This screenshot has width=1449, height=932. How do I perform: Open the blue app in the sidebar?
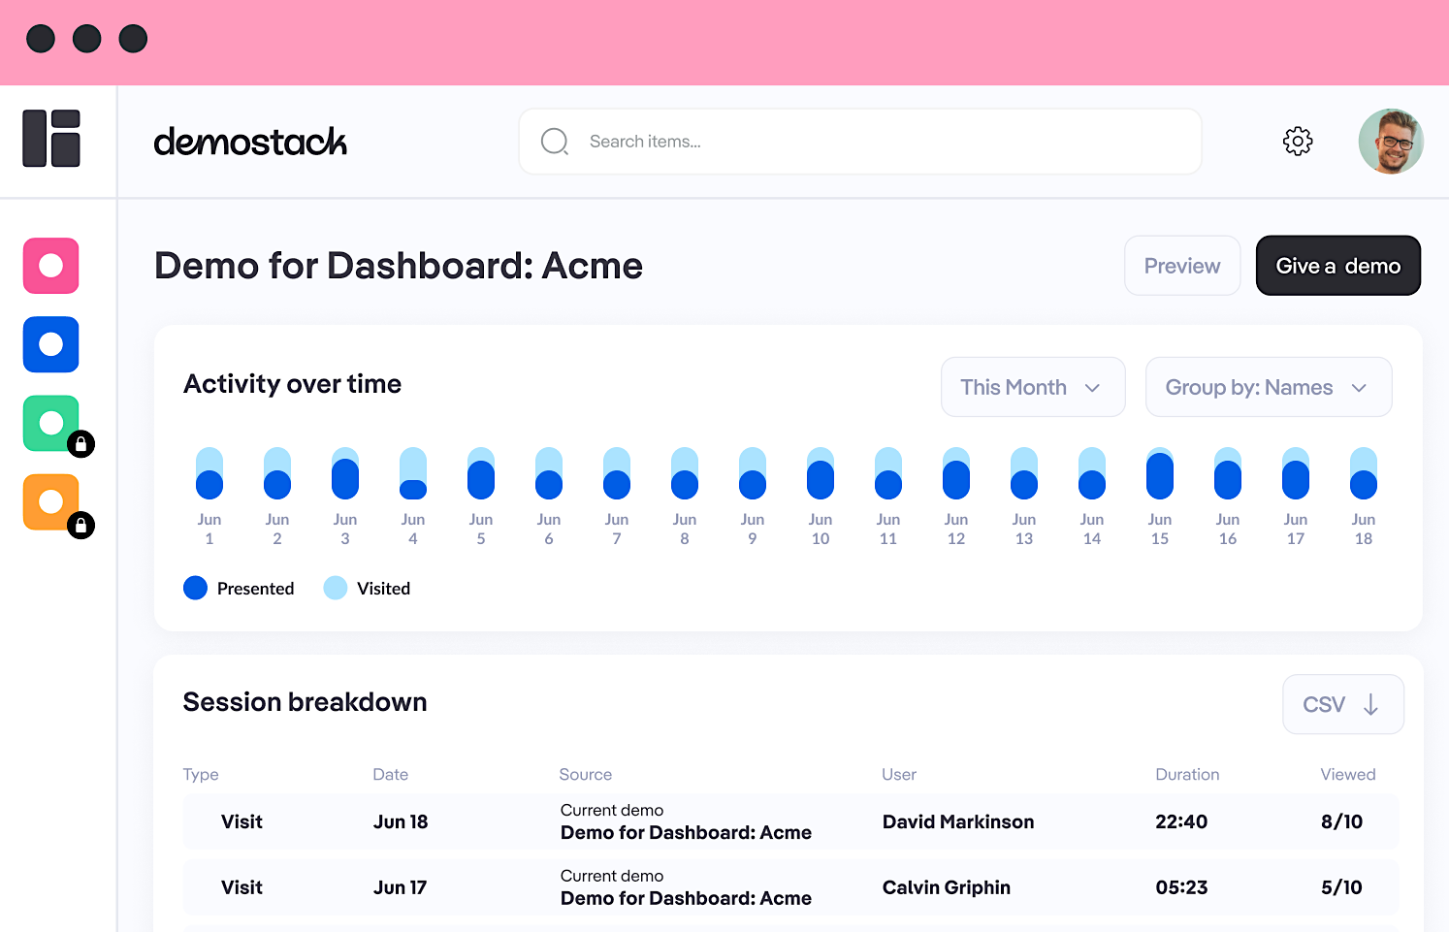51,344
